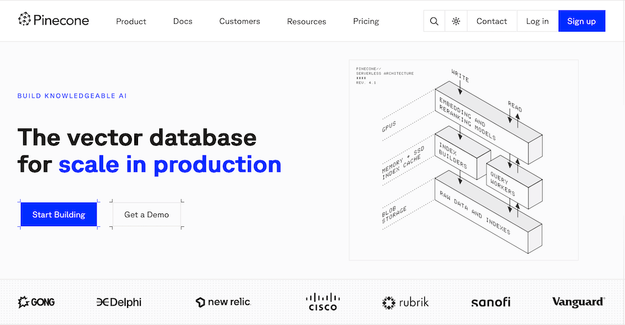The width and height of the screenshot is (625, 325).
Task: Click the Vanguard logo
Action: [578, 302]
